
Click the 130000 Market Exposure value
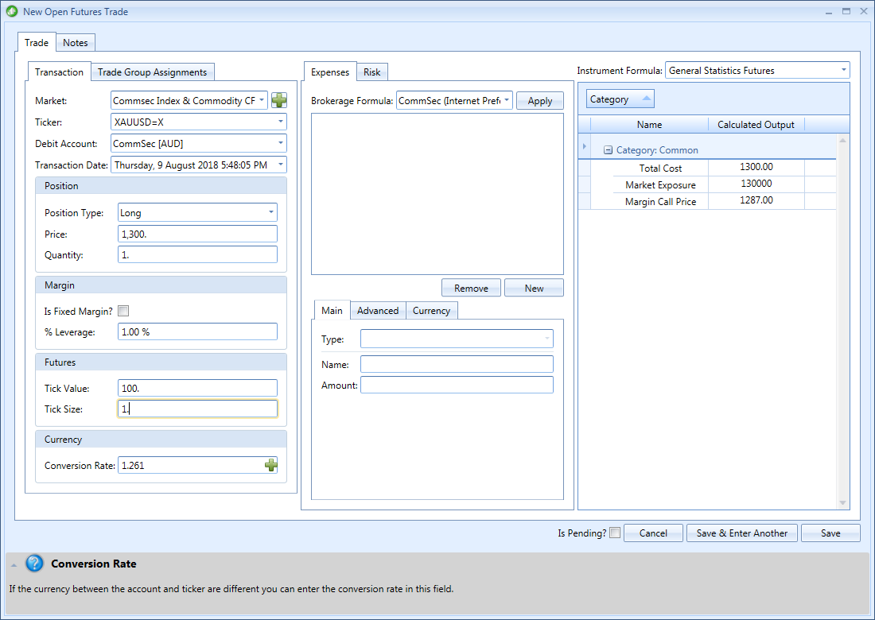coord(756,184)
